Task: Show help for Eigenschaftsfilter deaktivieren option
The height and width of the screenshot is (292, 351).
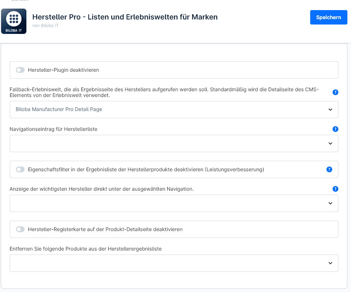Action: point(329,169)
